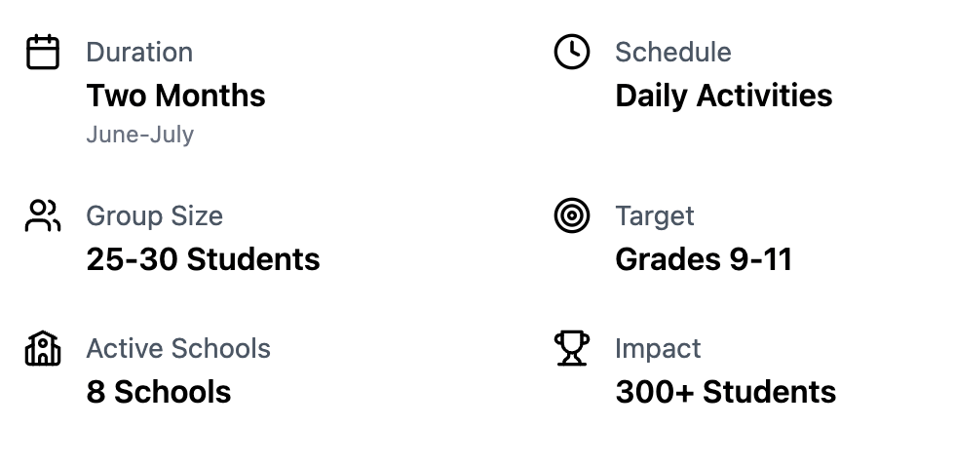955x466 pixels.
Task: Select the Two Months text
Action: (x=175, y=96)
